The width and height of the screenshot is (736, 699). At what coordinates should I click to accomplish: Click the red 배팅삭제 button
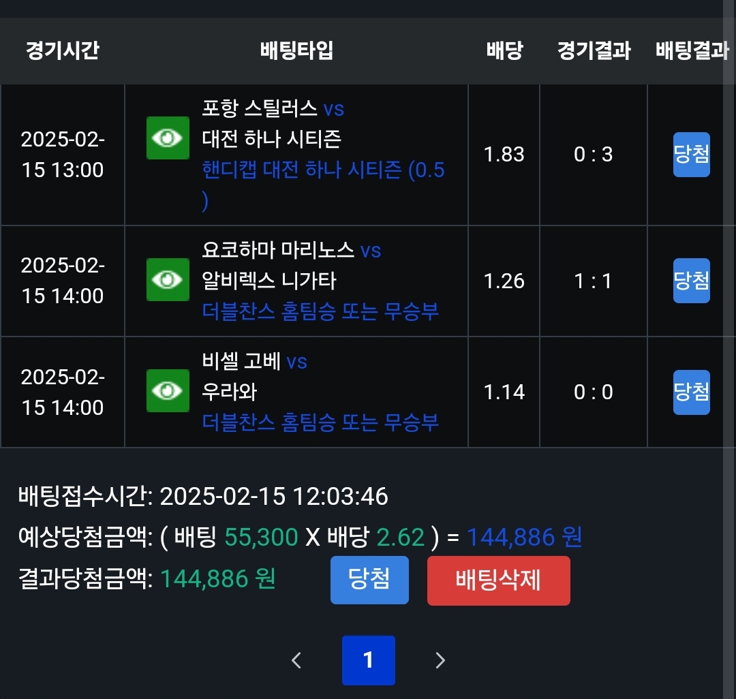tap(498, 580)
